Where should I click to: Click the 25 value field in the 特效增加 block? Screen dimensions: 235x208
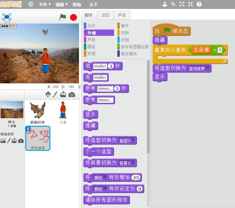click(x=136, y=177)
